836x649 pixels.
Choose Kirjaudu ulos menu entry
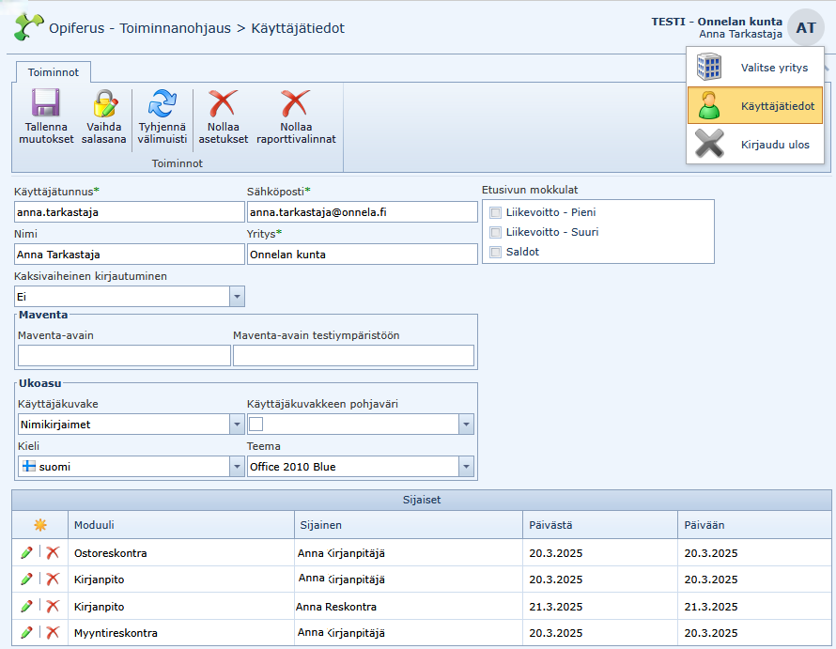click(x=755, y=144)
